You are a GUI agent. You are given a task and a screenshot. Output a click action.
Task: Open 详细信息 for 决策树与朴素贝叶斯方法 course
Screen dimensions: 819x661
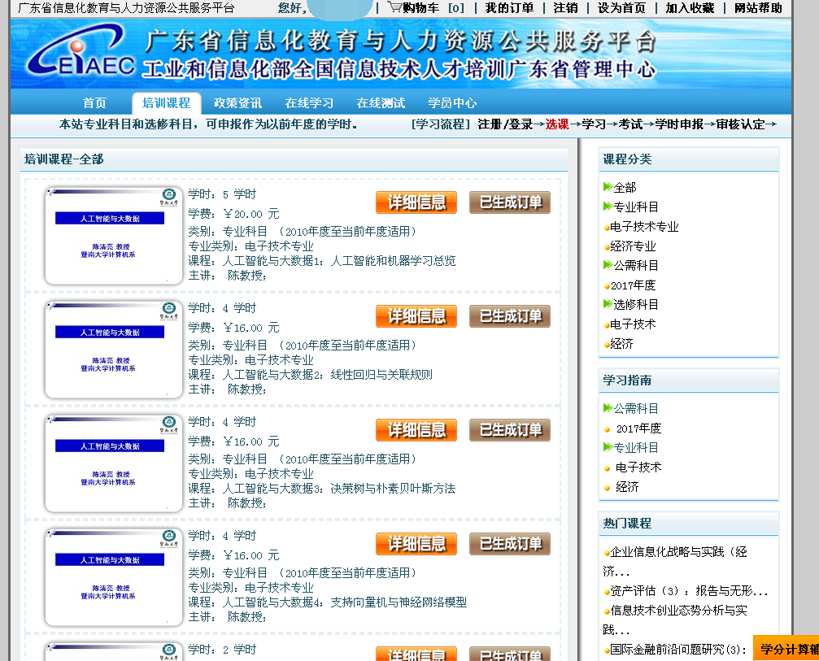click(416, 430)
